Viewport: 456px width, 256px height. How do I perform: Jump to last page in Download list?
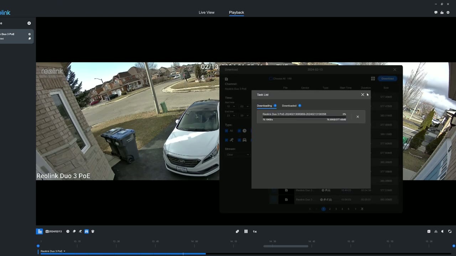tap(362, 209)
